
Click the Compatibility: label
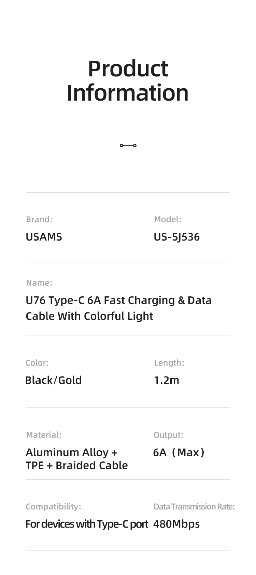pyautogui.click(x=54, y=507)
